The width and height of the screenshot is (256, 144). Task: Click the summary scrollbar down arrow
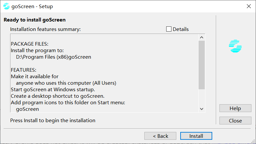[x=201, y=109]
